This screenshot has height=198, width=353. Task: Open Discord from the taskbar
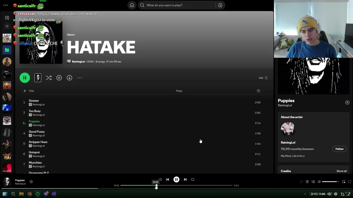click(x=46, y=194)
